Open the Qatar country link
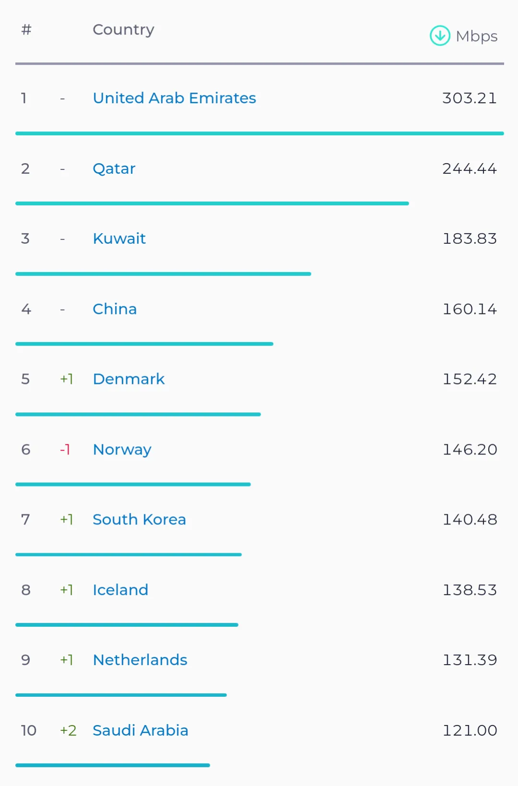 pos(114,168)
